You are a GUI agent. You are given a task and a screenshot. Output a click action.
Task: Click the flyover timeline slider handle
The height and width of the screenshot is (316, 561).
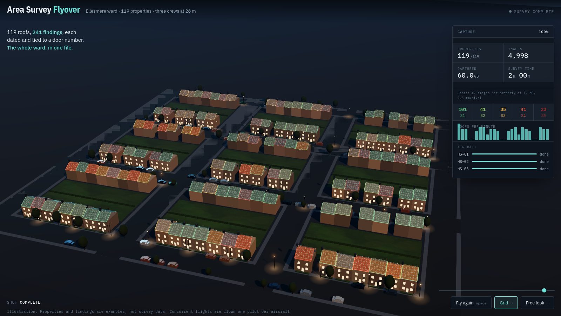(x=544, y=290)
